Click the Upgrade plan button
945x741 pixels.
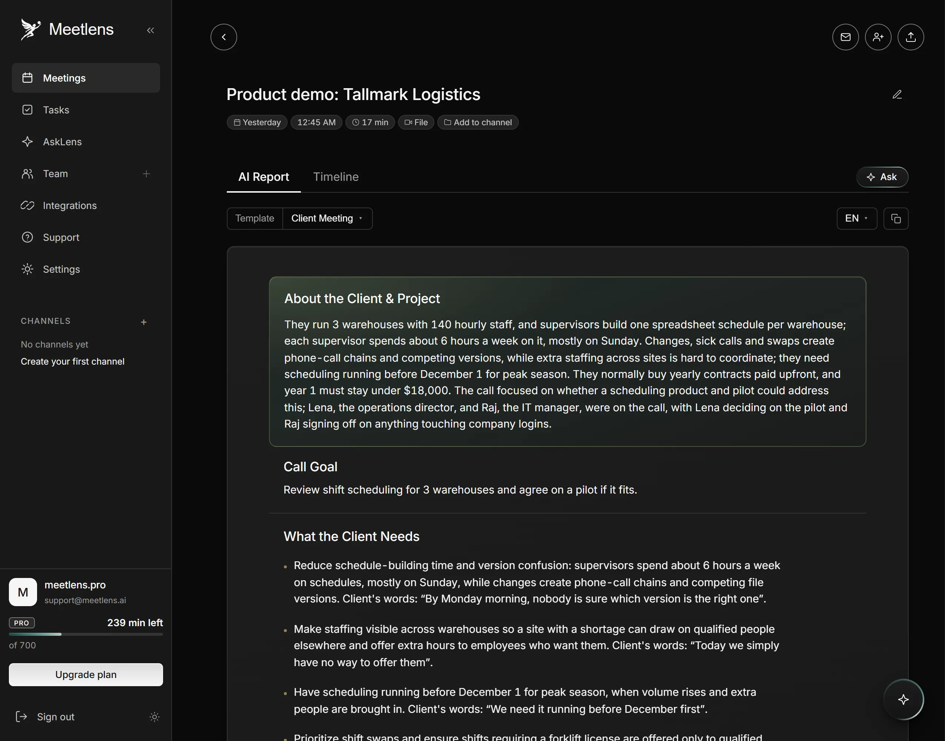click(x=86, y=675)
